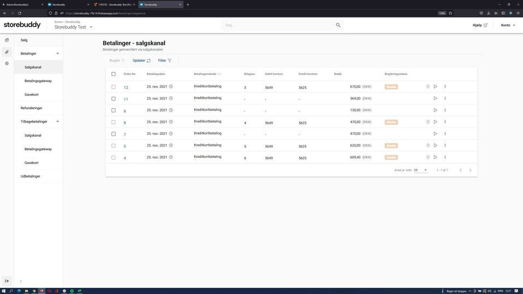Click the search magnifier icon
523x294 pixels.
(x=338, y=25)
